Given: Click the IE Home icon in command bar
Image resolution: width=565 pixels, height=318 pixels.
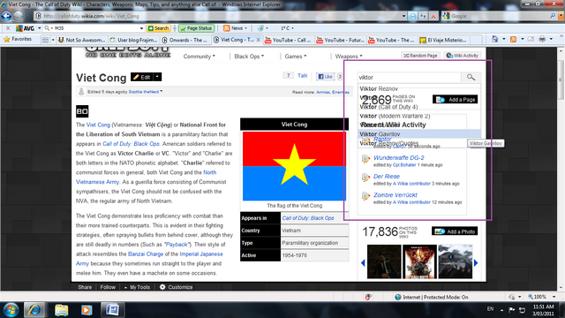Looking at the screenshot, I should pos(495,39).
